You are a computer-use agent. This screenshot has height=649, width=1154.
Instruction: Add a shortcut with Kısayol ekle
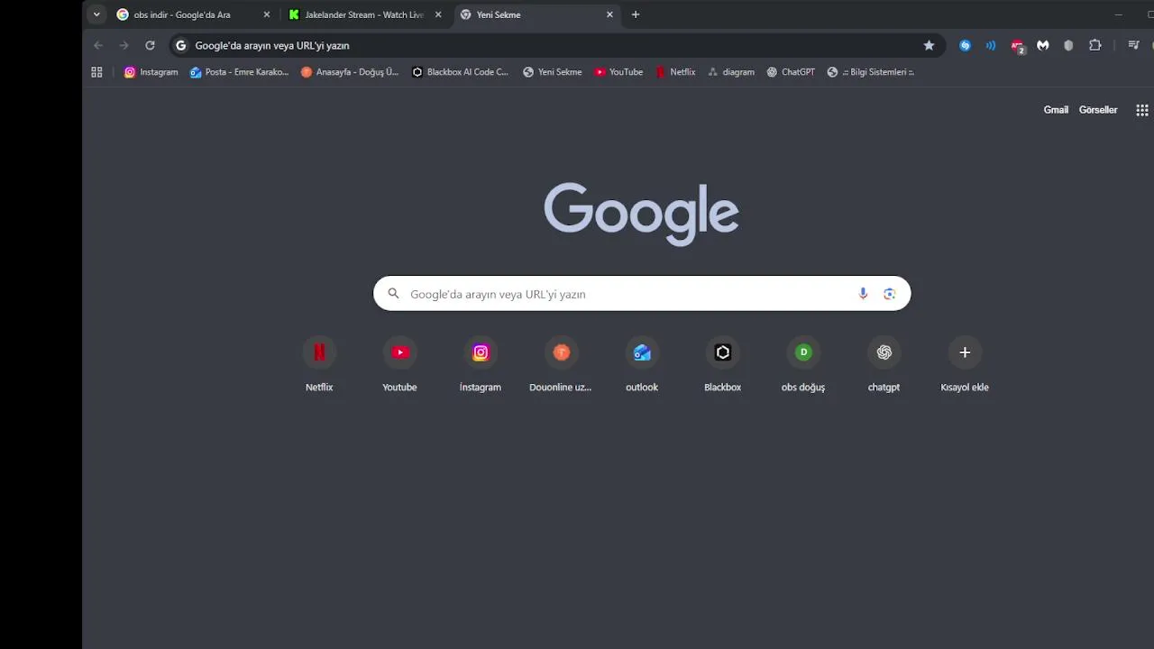(965, 365)
